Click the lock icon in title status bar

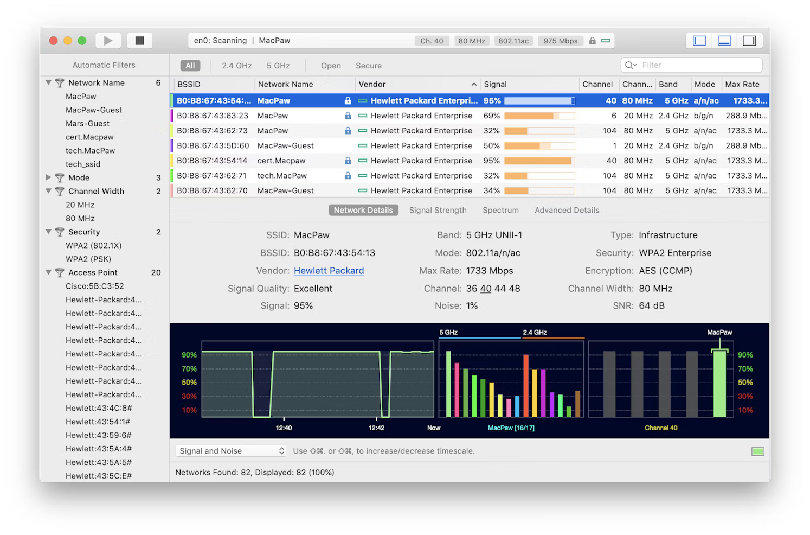pyautogui.click(x=593, y=41)
